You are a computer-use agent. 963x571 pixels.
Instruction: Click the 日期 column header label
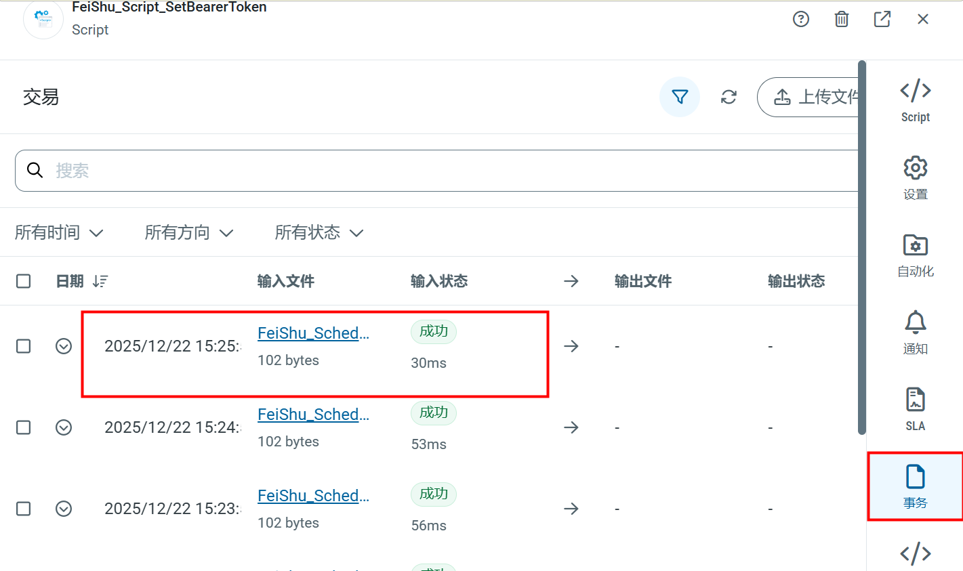(x=70, y=281)
